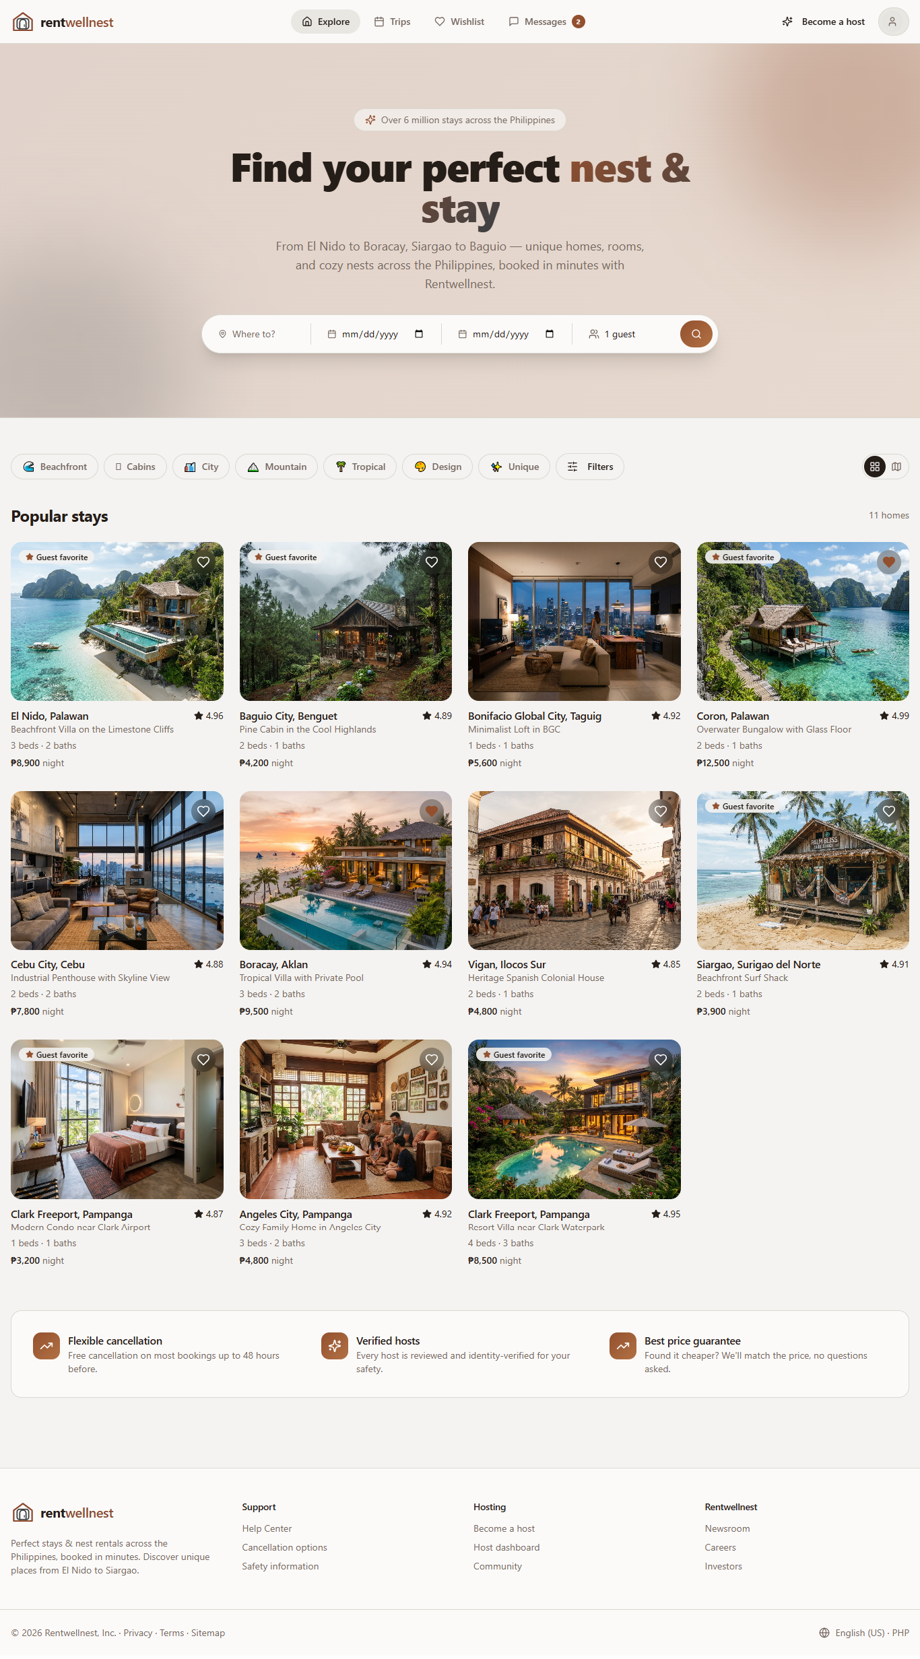The width and height of the screenshot is (920, 1659).
Task: Open Messages with 2 unread
Action: 546,22
